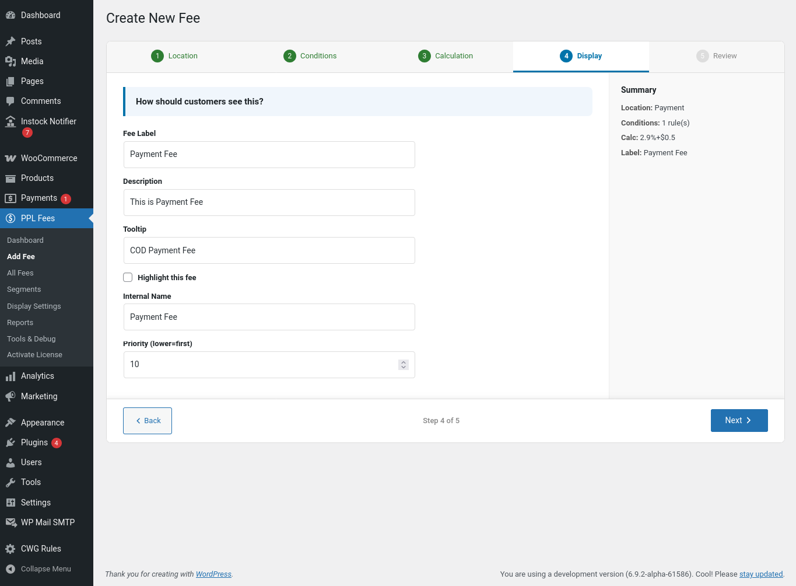The width and height of the screenshot is (796, 586).
Task: Open All Fees in PPL Fees submenu
Action: [x=20, y=273]
